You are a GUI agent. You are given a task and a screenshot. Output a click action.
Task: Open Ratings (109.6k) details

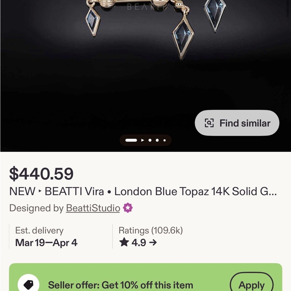point(150,230)
